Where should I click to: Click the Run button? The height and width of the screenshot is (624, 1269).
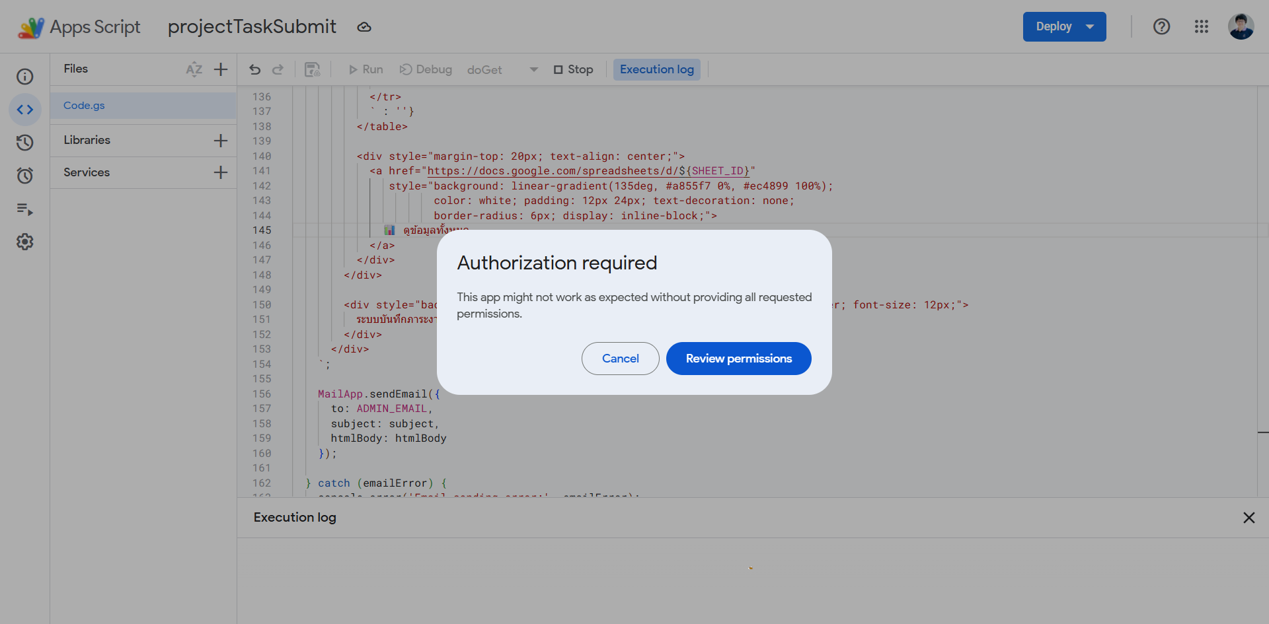tap(365, 69)
